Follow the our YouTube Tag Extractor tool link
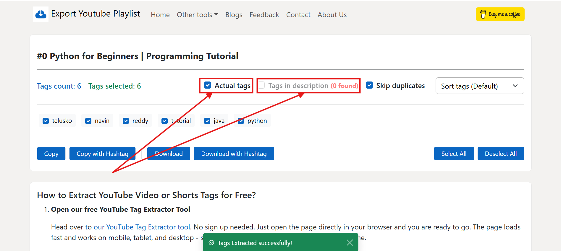 pyautogui.click(x=142, y=227)
